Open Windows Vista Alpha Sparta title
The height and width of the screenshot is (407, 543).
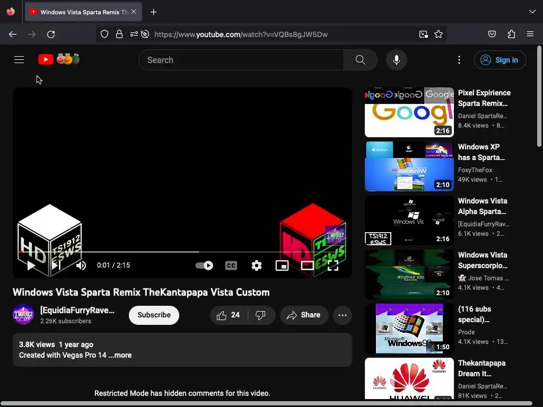483,206
